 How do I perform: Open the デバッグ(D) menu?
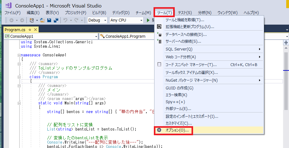[x=121, y=13]
